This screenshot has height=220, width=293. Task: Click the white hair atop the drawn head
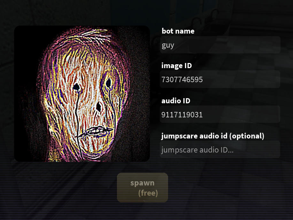tap(95, 35)
